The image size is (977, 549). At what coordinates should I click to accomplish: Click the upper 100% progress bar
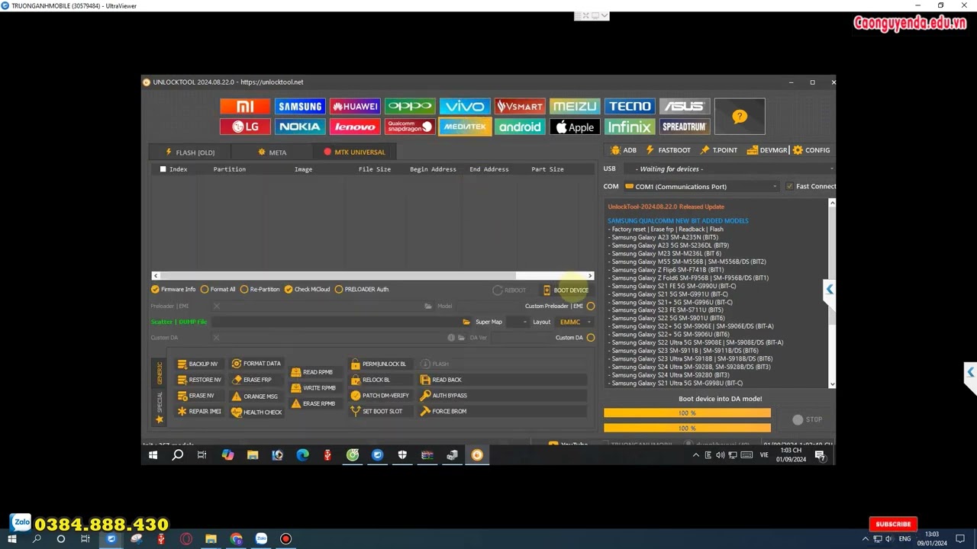pos(687,413)
